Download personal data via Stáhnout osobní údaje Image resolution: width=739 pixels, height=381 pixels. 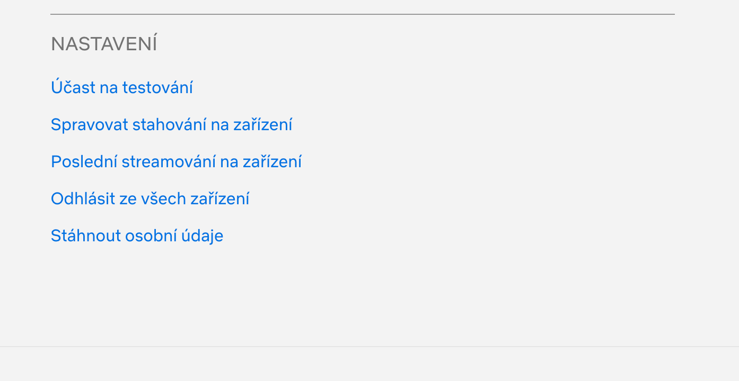137,235
